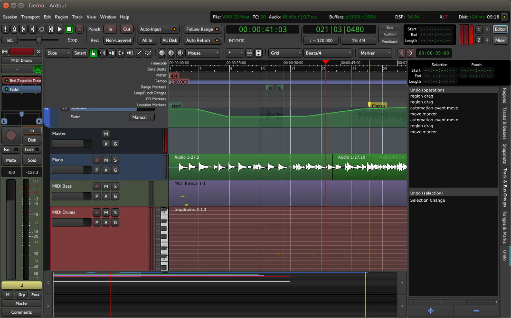The image size is (511, 318).
Task: Expand the Manual automation mode dropdown
Action: click(x=142, y=117)
